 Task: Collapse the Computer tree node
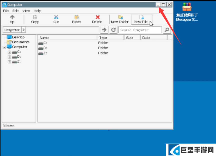pos(5,47)
